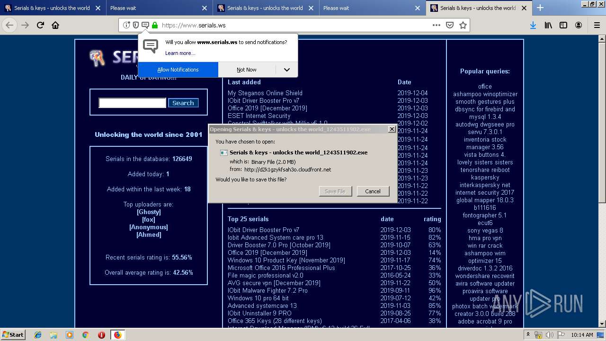Click the Search button on the page
This screenshot has height=341, width=606.
tap(183, 103)
